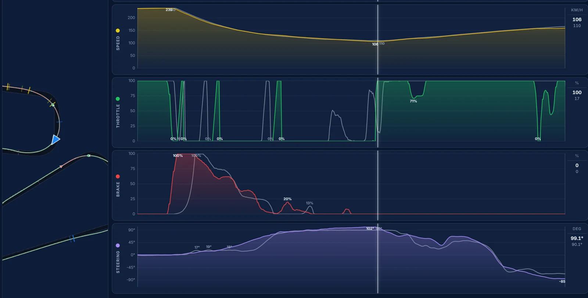This screenshot has width=588, height=298.
Task: Click the STEERING chart label
Action: pyautogui.click(x=118, y=262)
